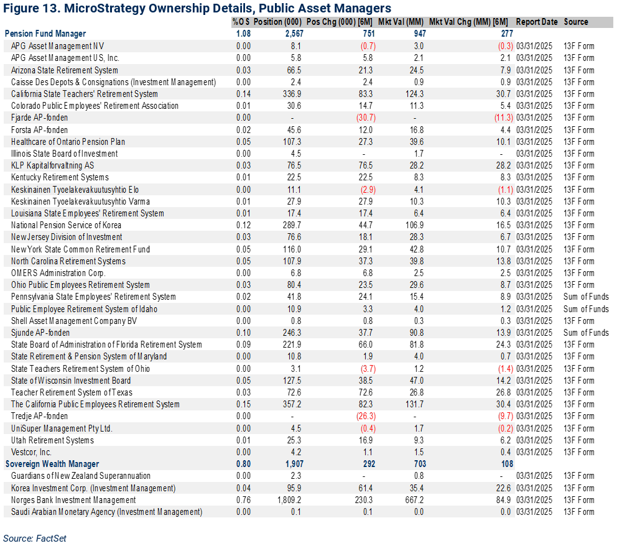Select New York State Common Retirement Fund name
The image size is (617, 546).
80,249
